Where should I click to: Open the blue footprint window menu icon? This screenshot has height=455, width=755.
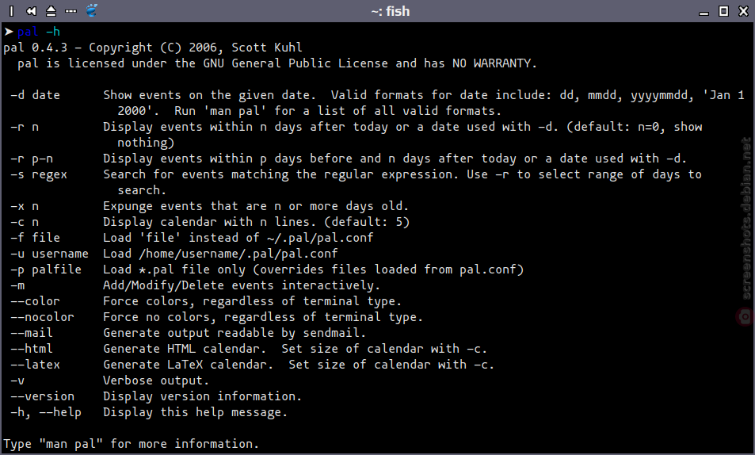click(x=91, y=10)
